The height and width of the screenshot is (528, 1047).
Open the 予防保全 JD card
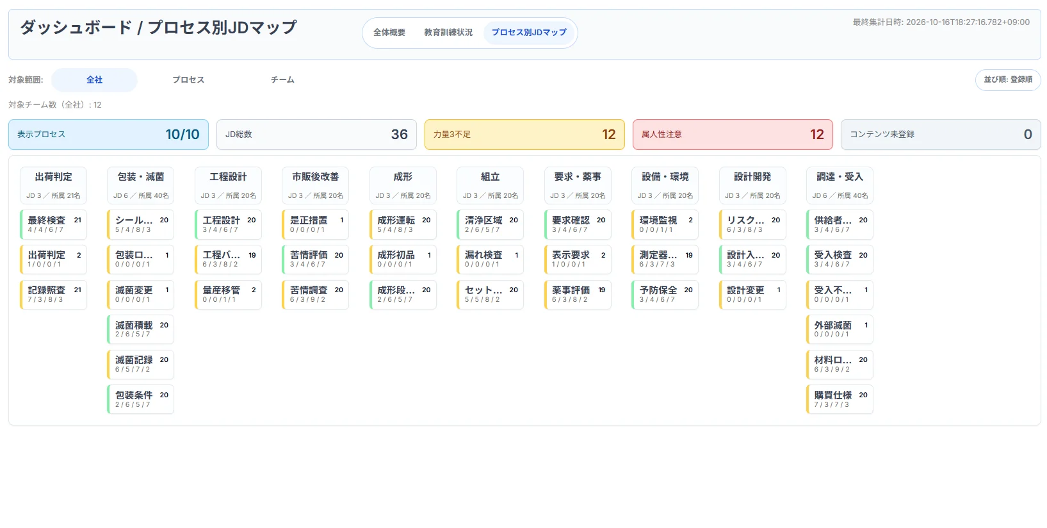tap(665, 295)
